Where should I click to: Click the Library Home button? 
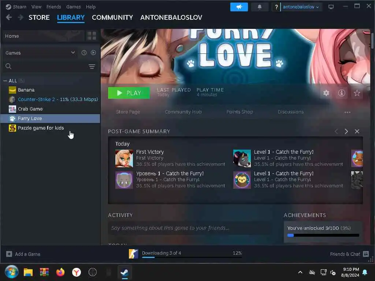[43, 36]
